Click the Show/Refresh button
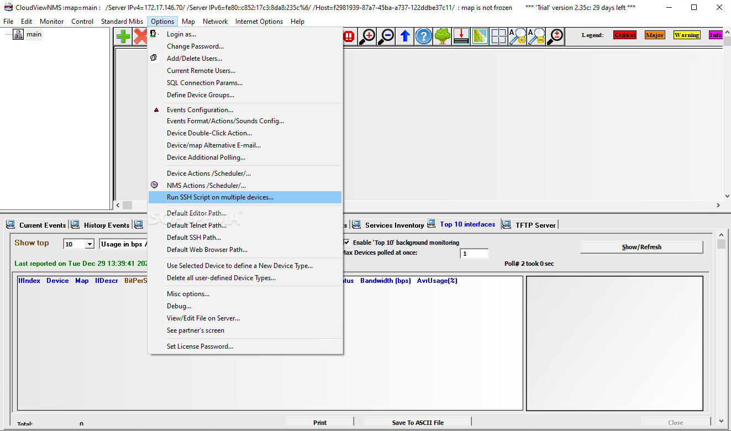Screen dimensions: 731x431 tap(641, 247)
